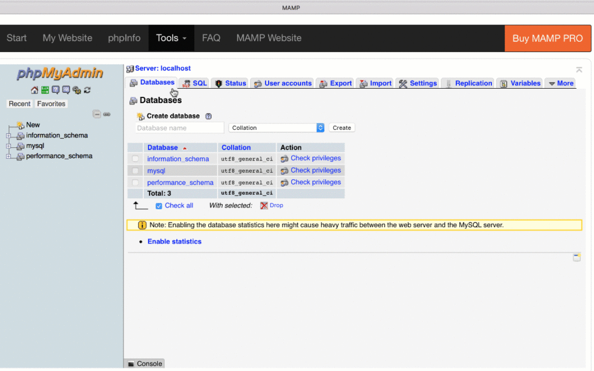Open the Replication tab
Screen dimensions: 594x371
(x=469, y=83)
